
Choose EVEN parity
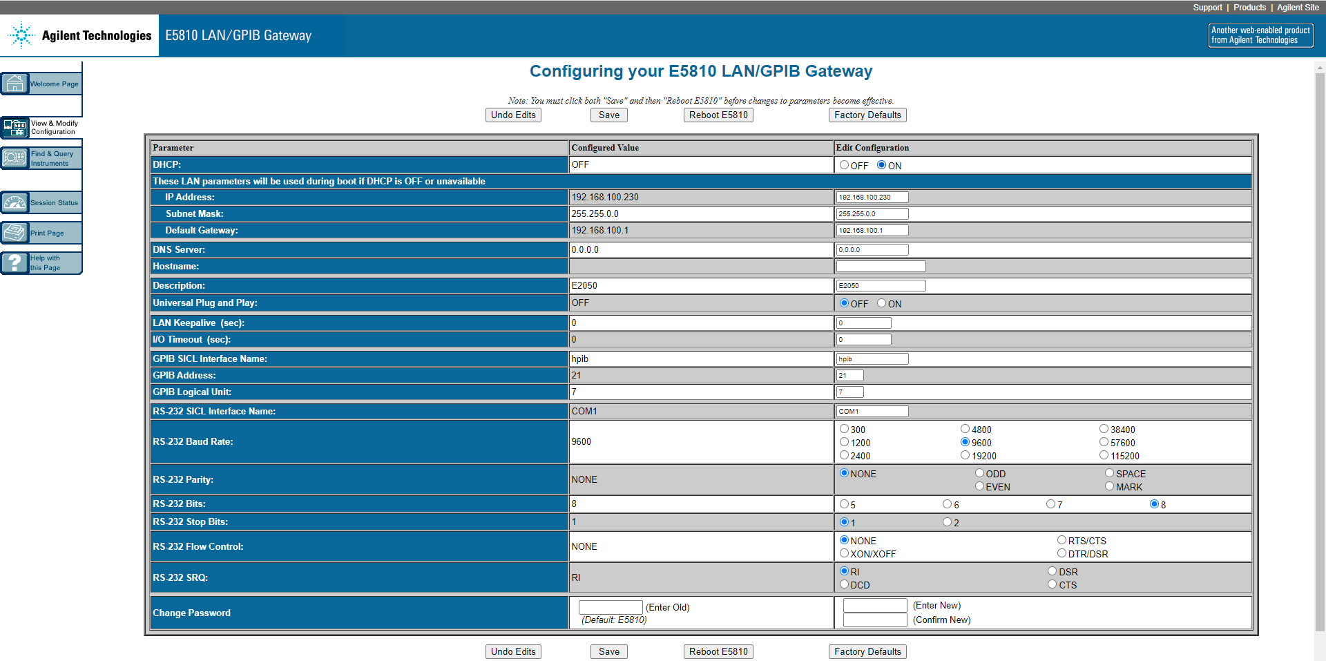979,486
